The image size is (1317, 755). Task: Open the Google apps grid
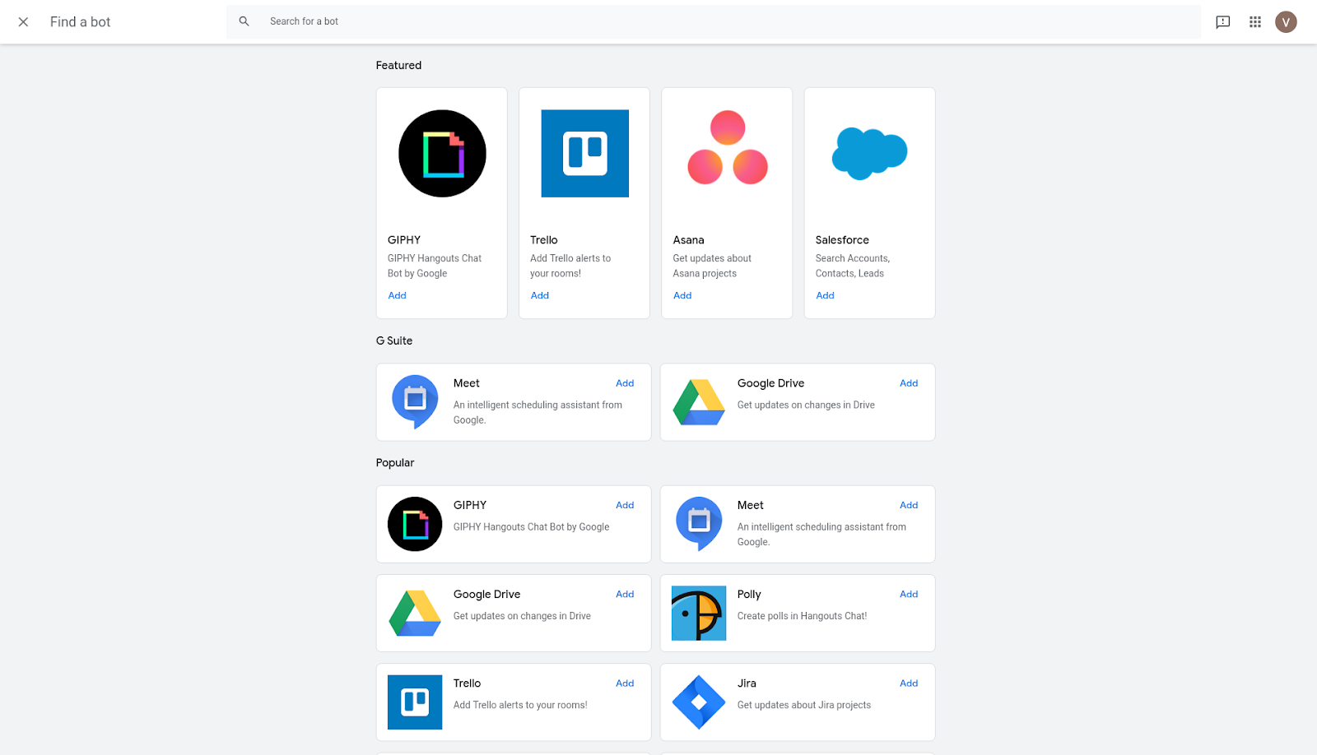(x=1255, y=22)
